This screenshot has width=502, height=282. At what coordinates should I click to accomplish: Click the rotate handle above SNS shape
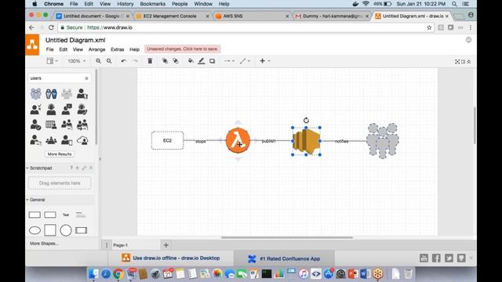coord(306,120)
